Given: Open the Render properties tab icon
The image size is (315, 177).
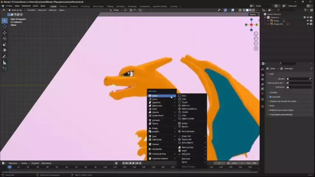Looking at the screenshot, I should (x=263, y=75).
